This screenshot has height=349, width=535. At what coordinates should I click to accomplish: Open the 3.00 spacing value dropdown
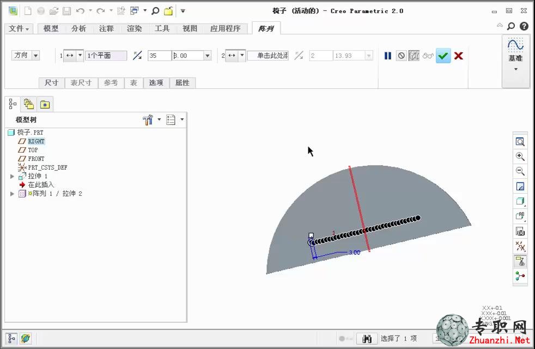pos(207,55)
